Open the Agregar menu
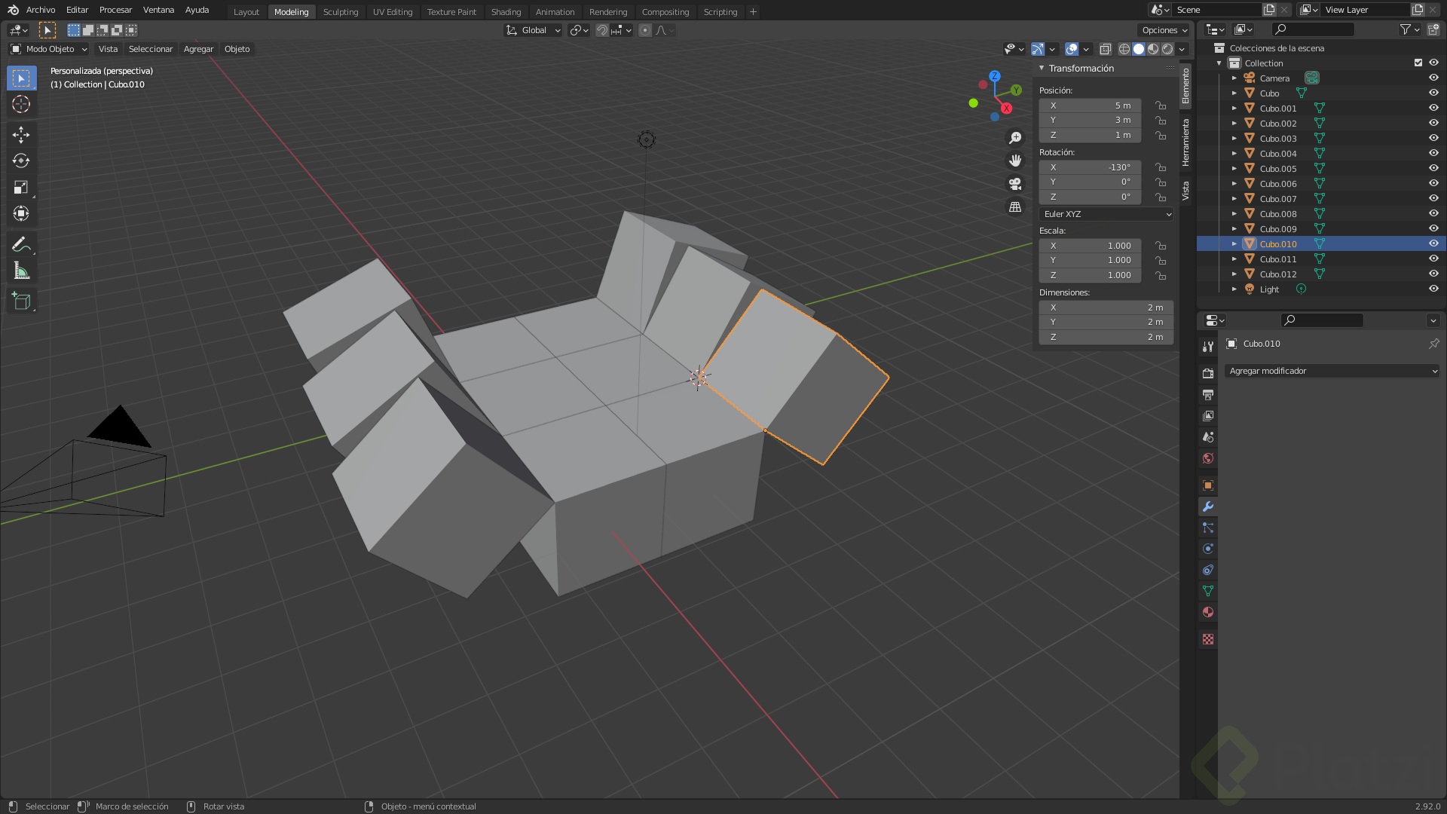This screenshot has height=814, width=1447. point(198,49)
